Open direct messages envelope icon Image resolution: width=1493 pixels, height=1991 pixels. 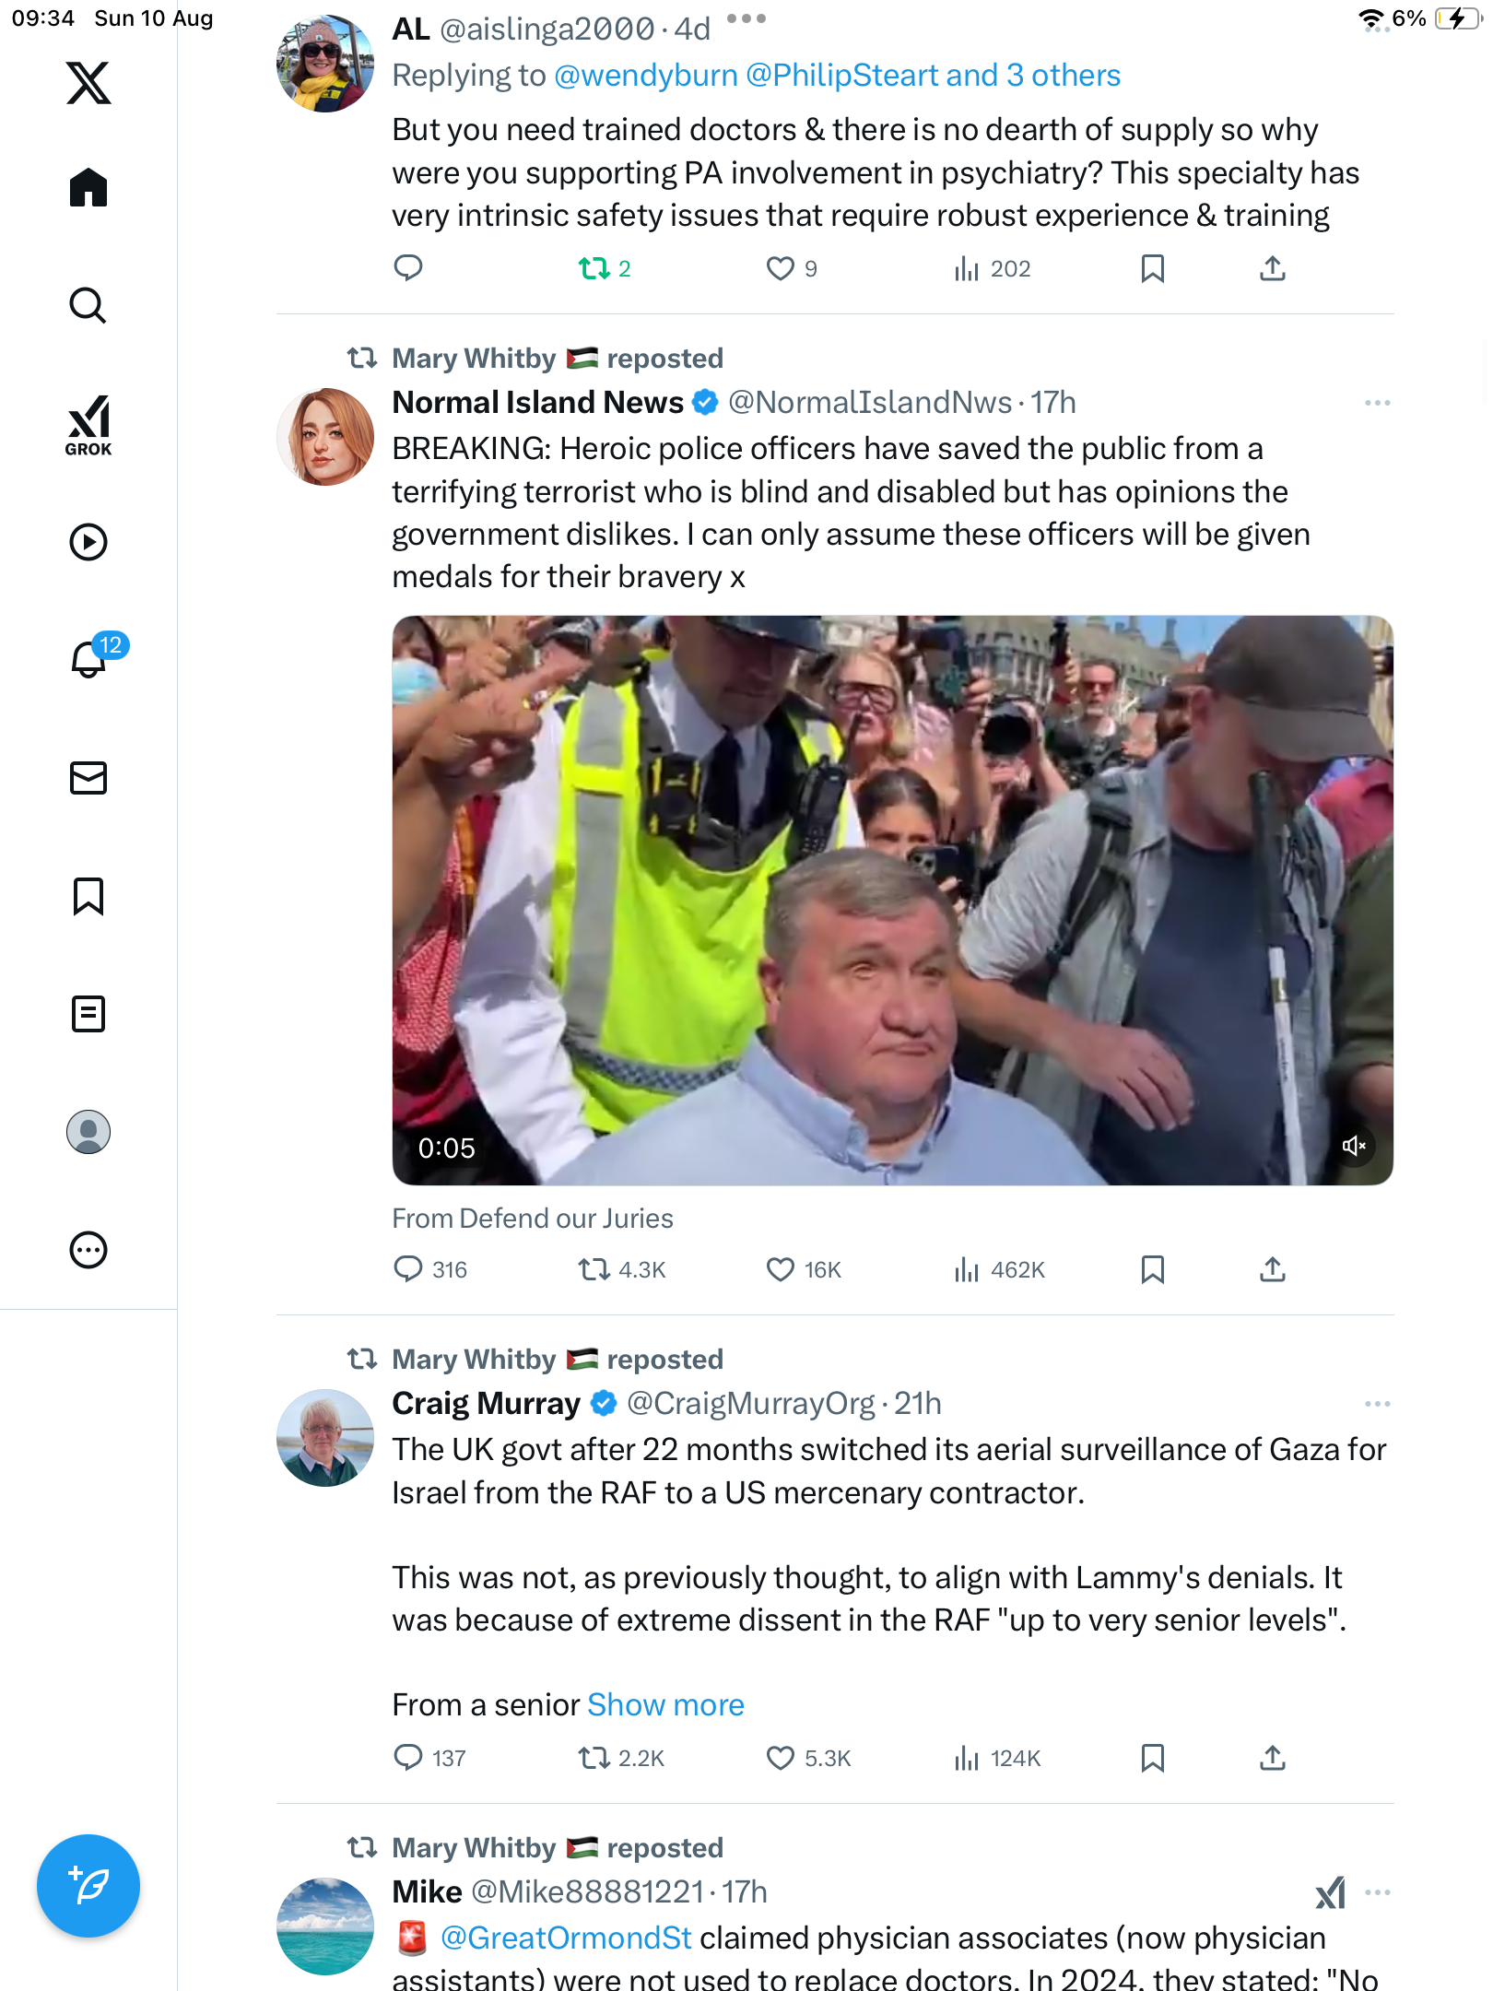pos(88,778)
